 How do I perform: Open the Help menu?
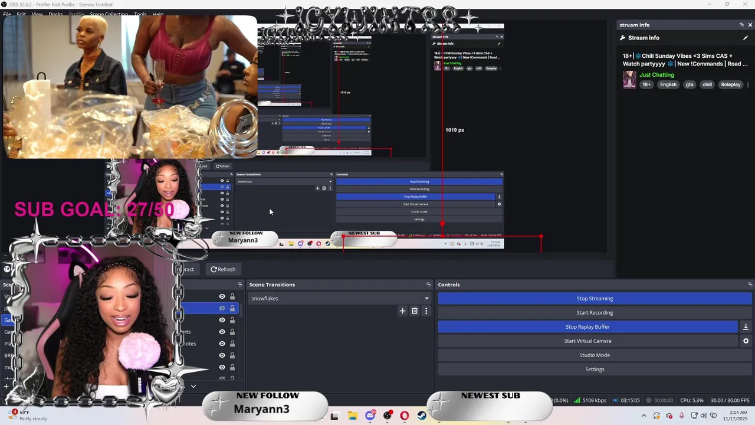click(158, 14)
